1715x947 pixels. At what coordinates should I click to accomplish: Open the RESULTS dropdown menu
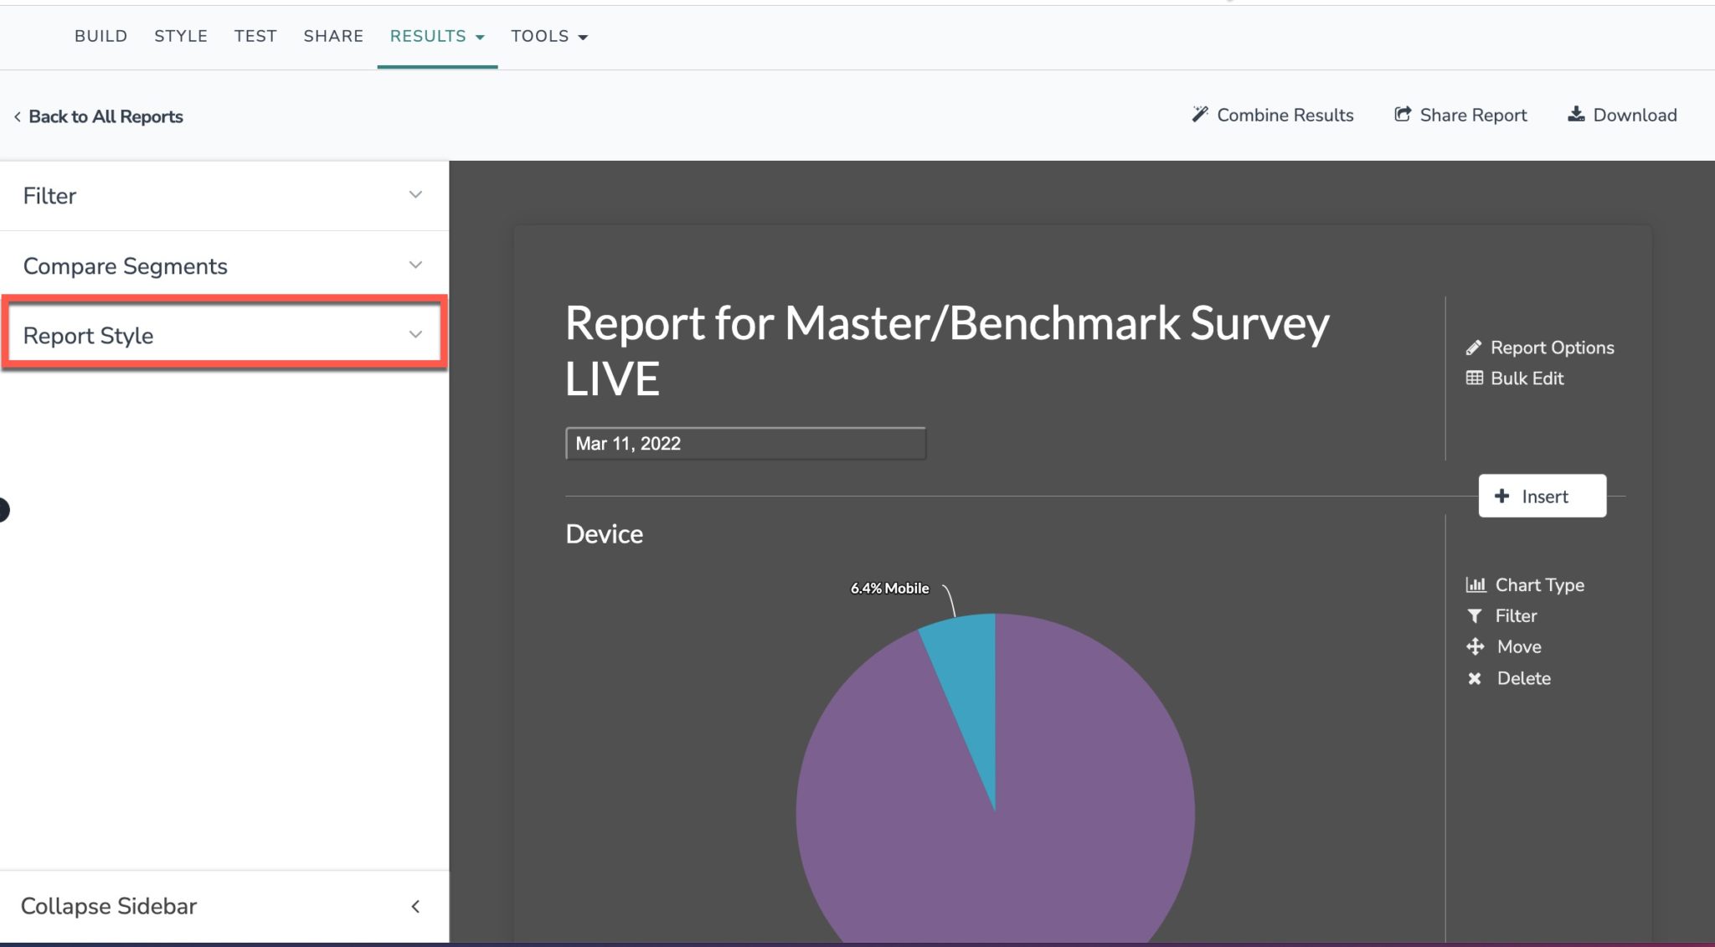pos(436,36)
